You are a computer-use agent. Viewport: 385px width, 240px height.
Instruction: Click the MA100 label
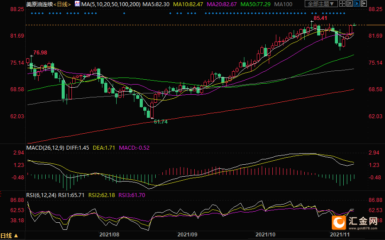point(283,4)
